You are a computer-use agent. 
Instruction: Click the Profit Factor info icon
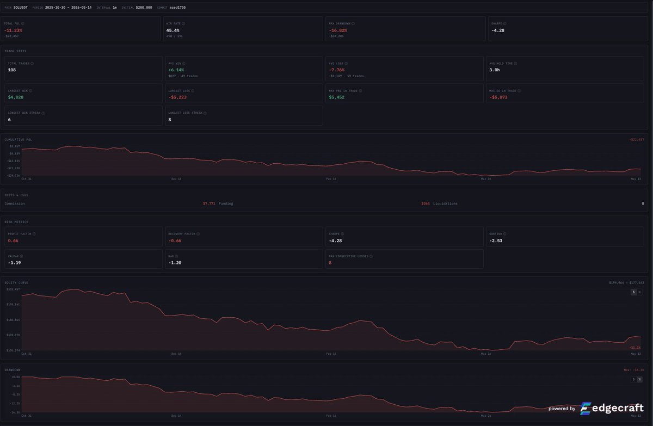33,234
